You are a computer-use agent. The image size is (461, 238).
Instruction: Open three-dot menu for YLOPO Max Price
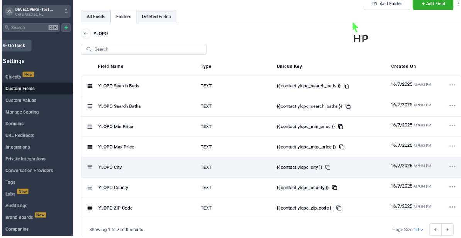[452, 146]
